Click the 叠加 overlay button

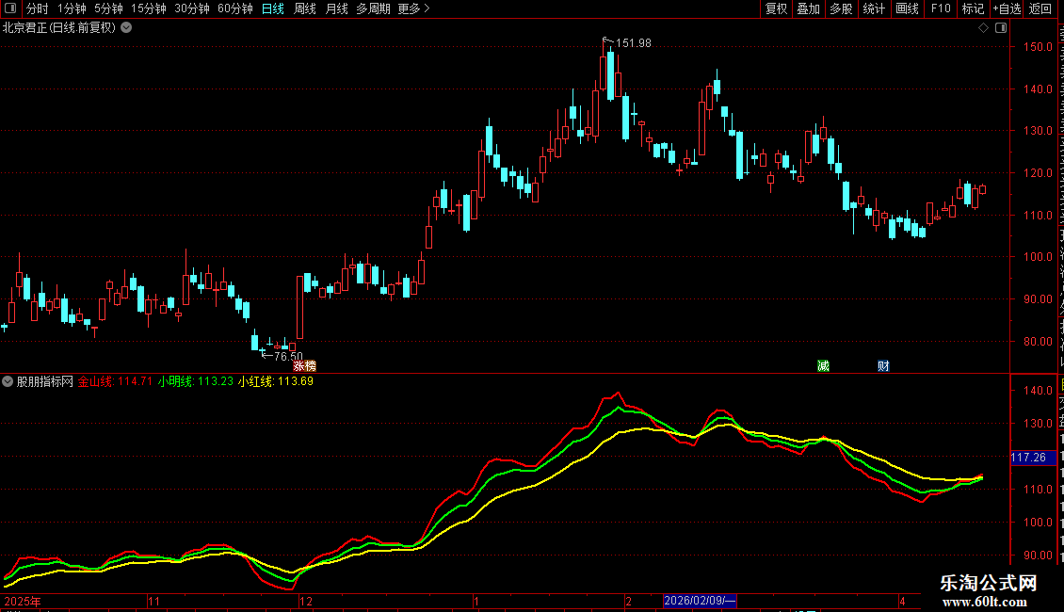pyautogui.click(x=808, y=8)
